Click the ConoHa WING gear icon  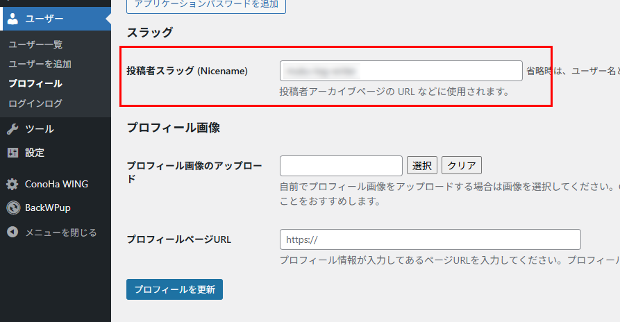click(x=12, y=185)
